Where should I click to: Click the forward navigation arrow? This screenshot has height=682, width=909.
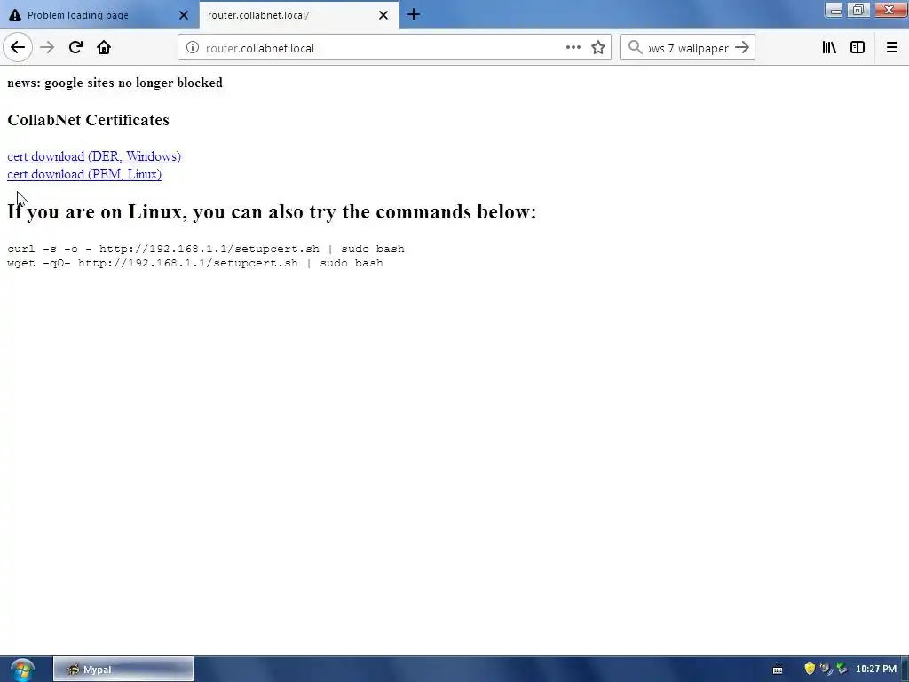[x=48, y=48]
